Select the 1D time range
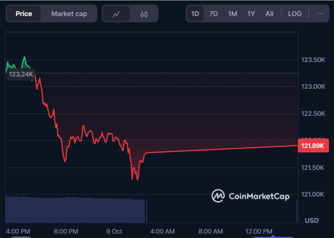The image size is (334, 238). [195, 14]
